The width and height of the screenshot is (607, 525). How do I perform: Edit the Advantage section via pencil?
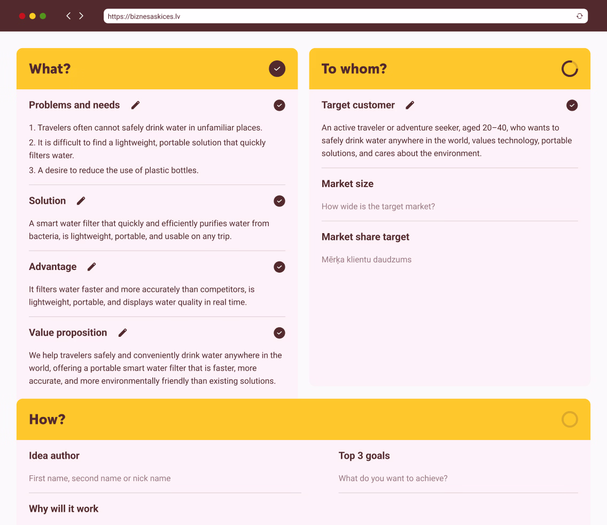pyautogui.click(x=91, y=267)
